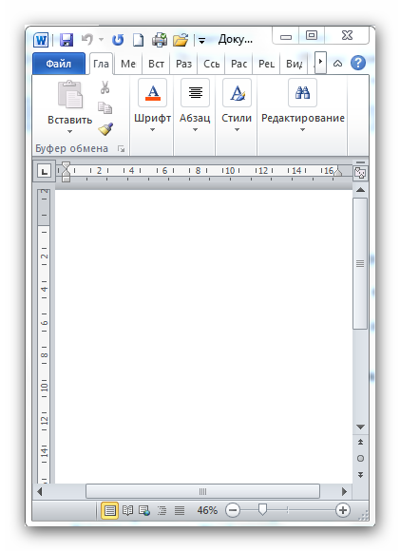Switch to Full Screen Reading view
Screen dimensions: 400x551
tap(127, 510)
